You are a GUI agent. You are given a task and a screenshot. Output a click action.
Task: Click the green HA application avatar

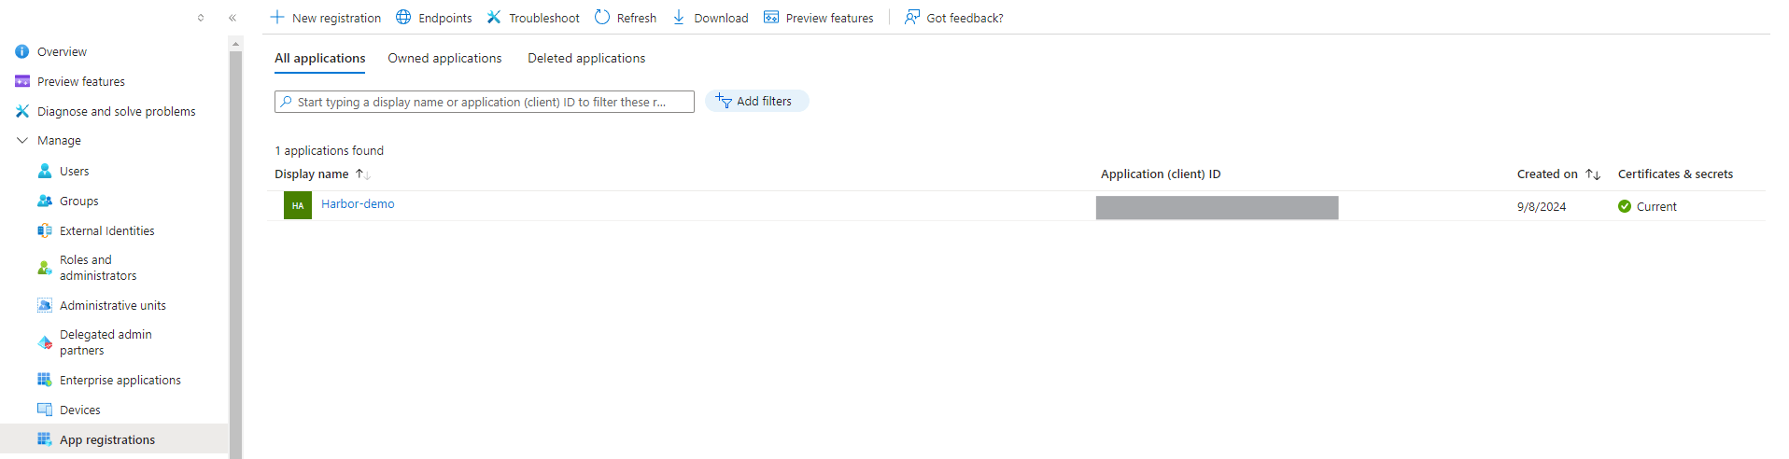pyautogui.click(x=298, y=205)
